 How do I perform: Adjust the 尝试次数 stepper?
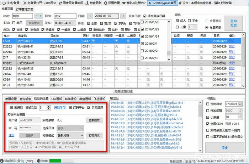(x=48, y=108)
